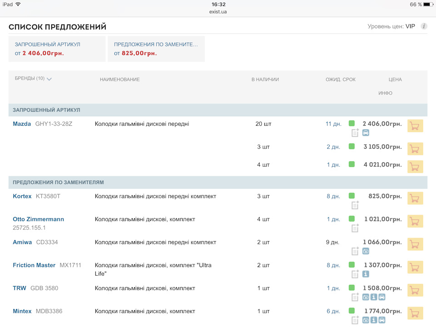This screenshot has width=436, height=327.
Task: Open car applicability icon for Mazda row
Action: point(366,133)
